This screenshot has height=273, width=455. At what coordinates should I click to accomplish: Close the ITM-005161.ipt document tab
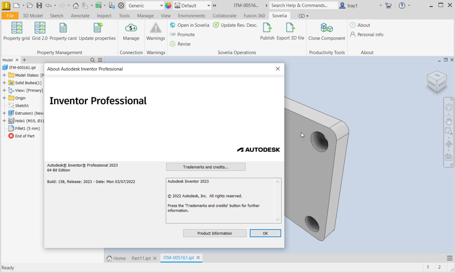pyautogui.click(x=198, y=257)
